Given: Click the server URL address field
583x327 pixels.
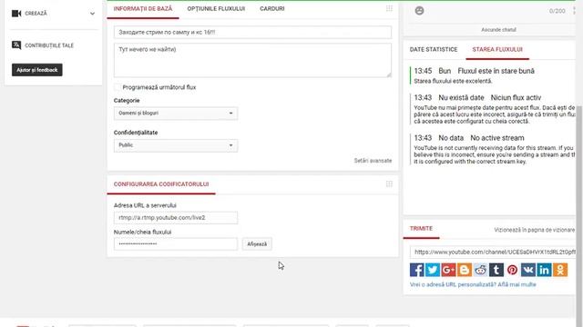Looking at the screenshot, I should (176, 218).
